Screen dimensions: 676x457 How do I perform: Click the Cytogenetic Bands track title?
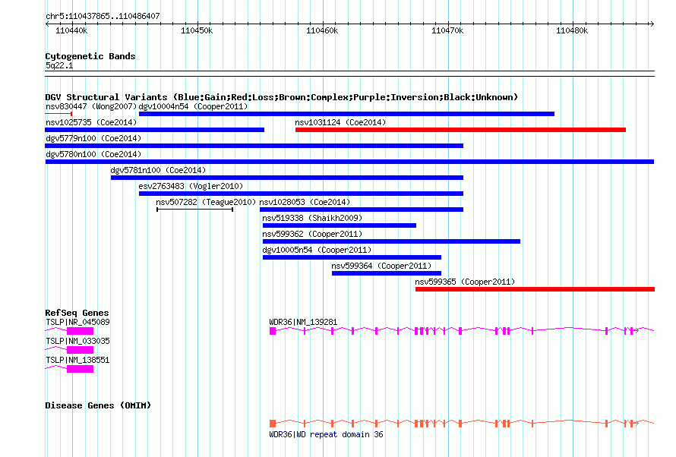[x=90, y=56]
